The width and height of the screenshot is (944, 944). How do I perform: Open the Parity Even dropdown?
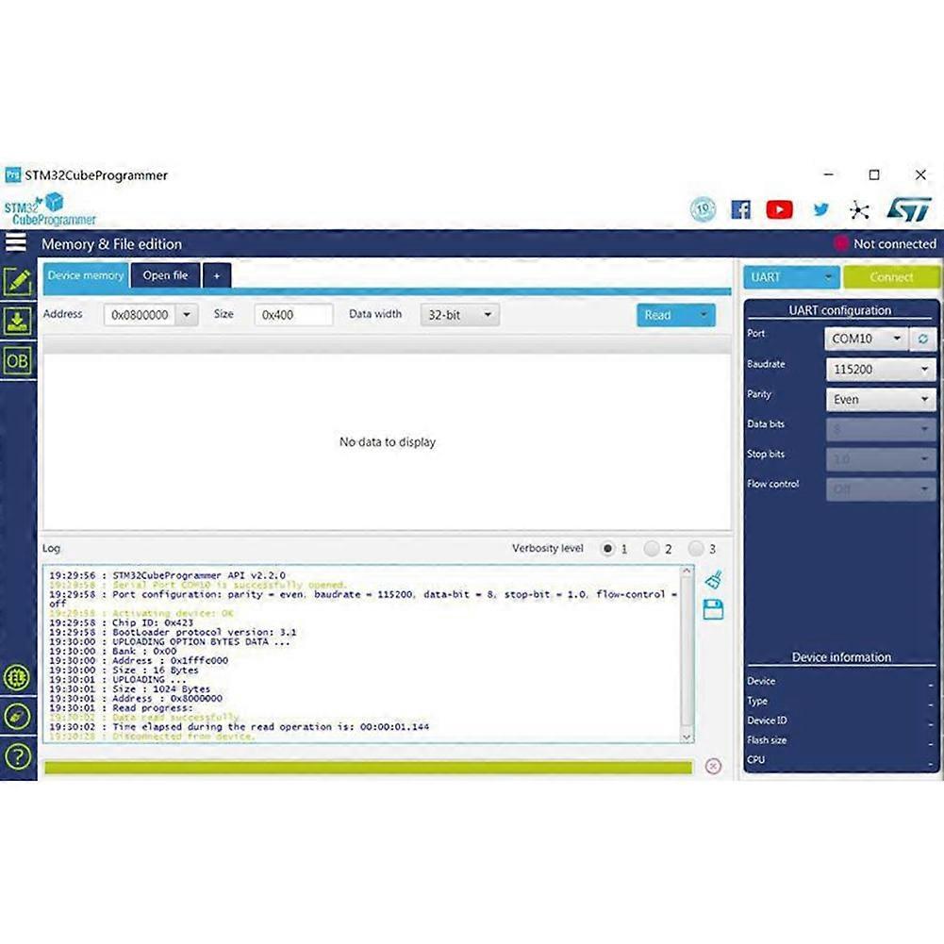coord(881,400)
